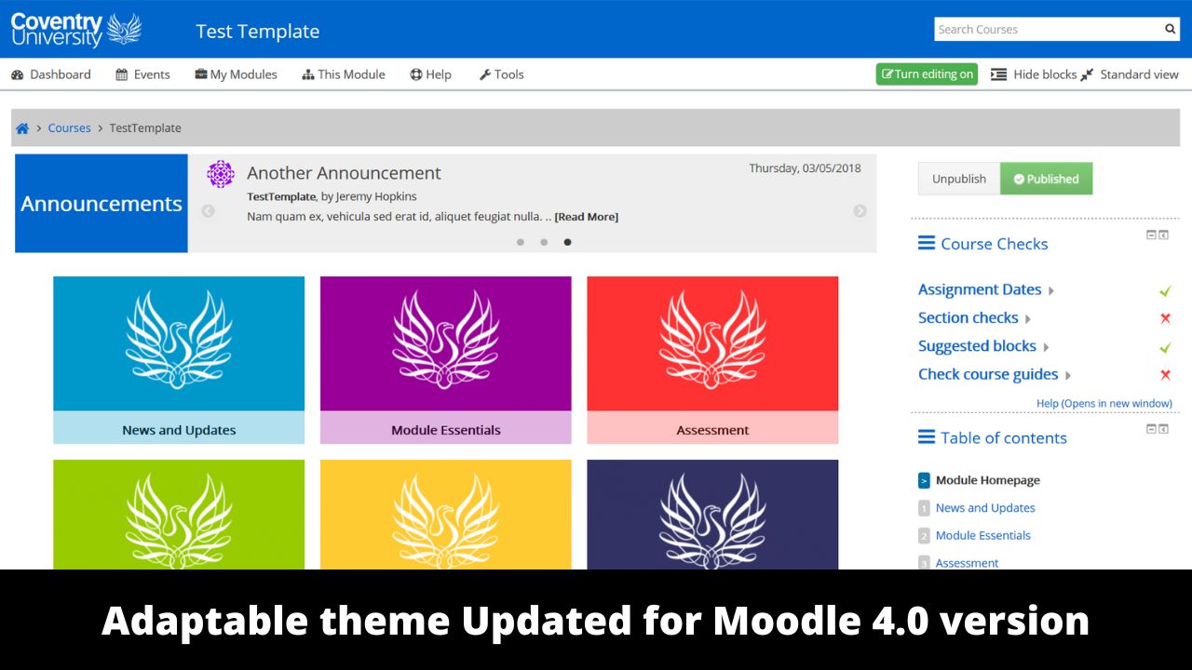Expand Section checks arrow
This screenshot has height=670, width=1192.
tap(1028, 319)
